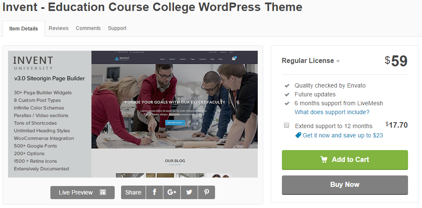Click the blue price tag savings icon
Screen dimensions: 422x208
click(298, 135)
